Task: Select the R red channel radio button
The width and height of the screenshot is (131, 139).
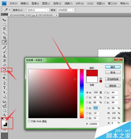Action: 87,108
